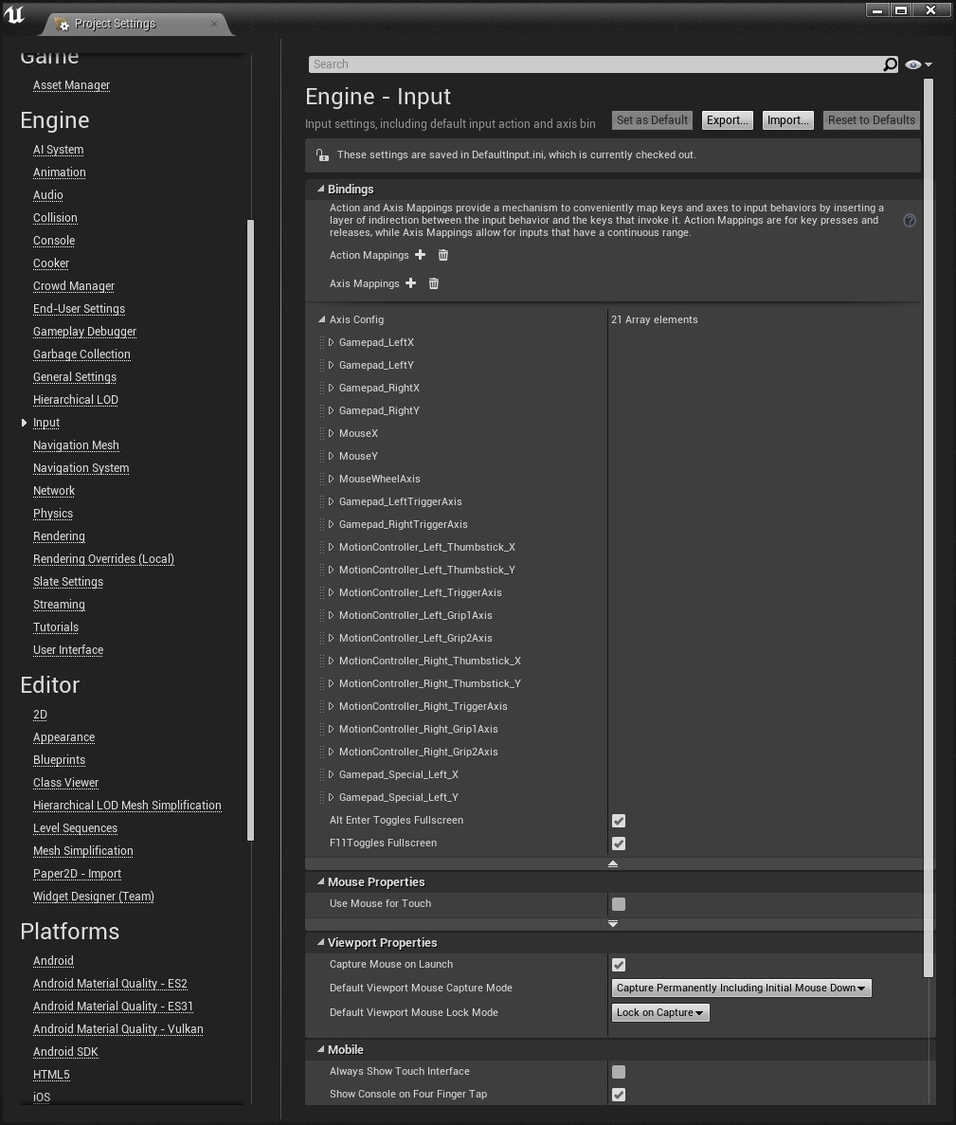The height and width of the screenshot is (1125, 956).
Task: Collapse the Axis Config array
Action: [321, 319]
